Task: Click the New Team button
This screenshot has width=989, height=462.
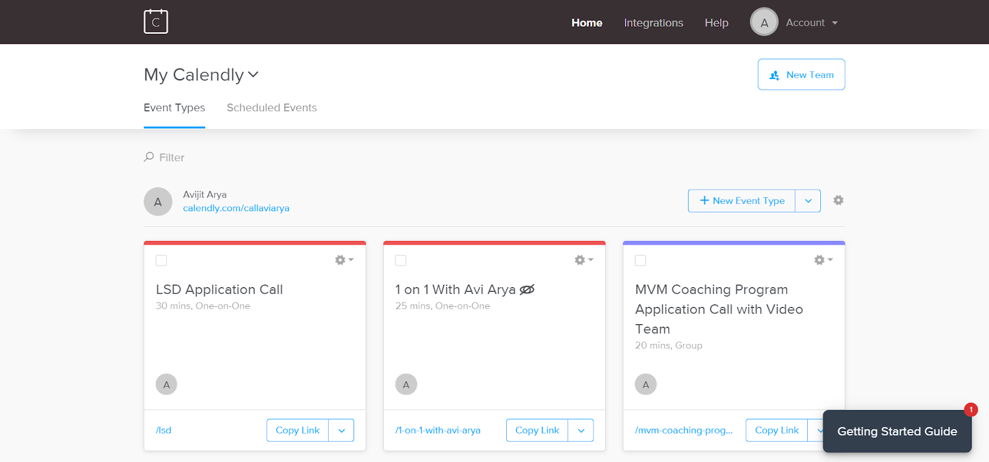Action: 801,75
